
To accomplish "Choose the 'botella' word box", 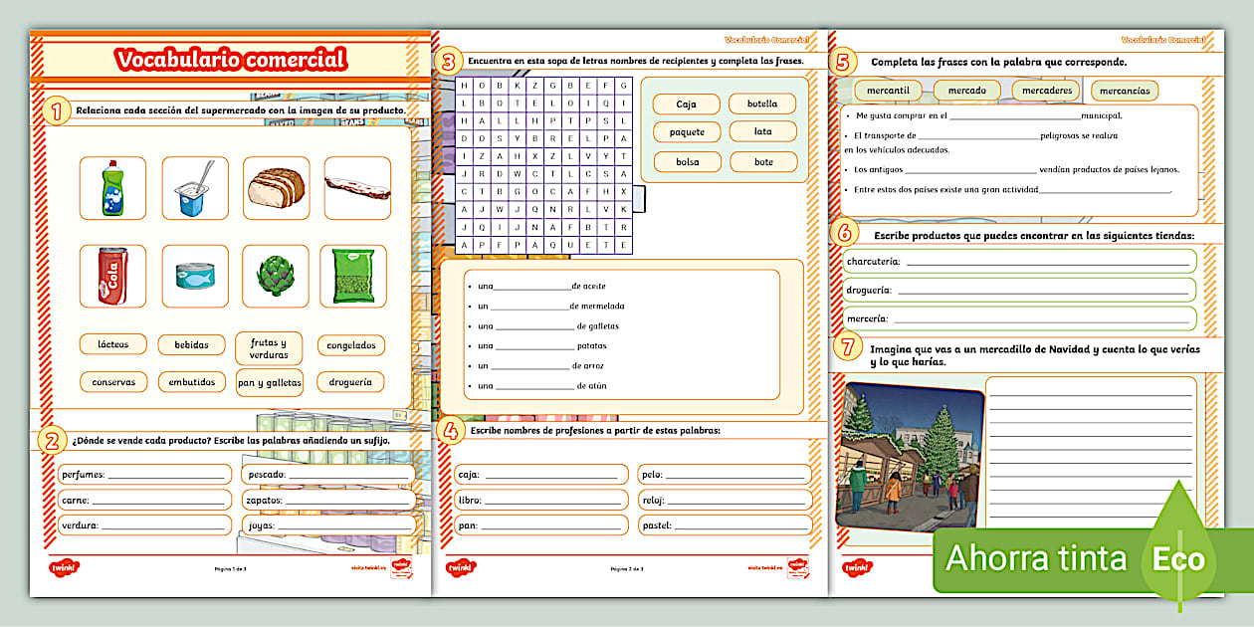I will pos(762,104).
